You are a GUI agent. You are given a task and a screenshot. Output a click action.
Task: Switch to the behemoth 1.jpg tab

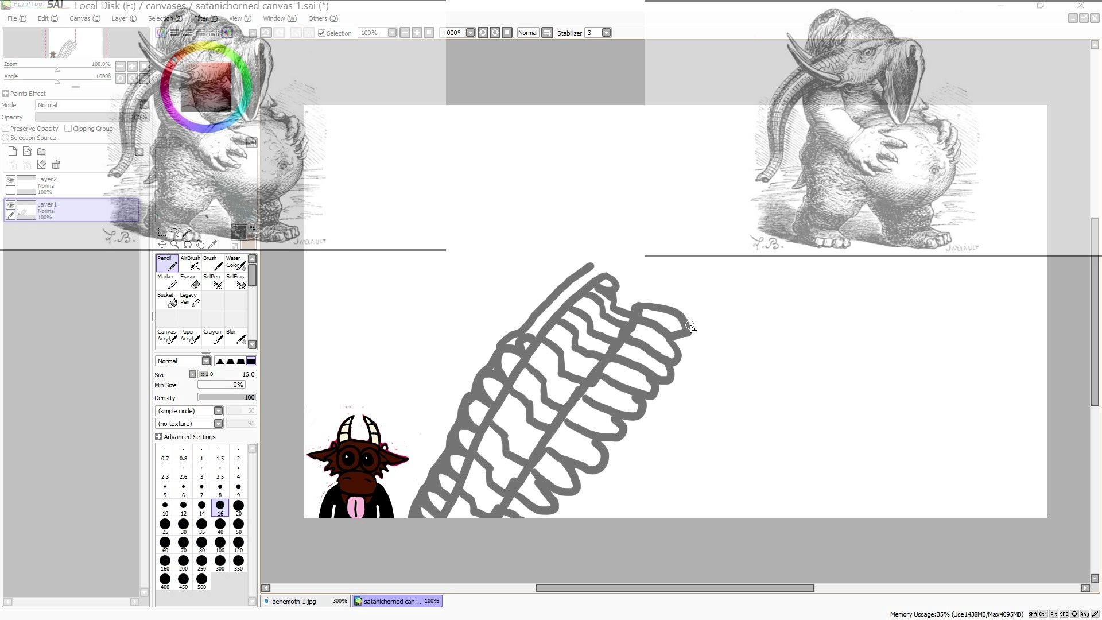coord(305,601)
